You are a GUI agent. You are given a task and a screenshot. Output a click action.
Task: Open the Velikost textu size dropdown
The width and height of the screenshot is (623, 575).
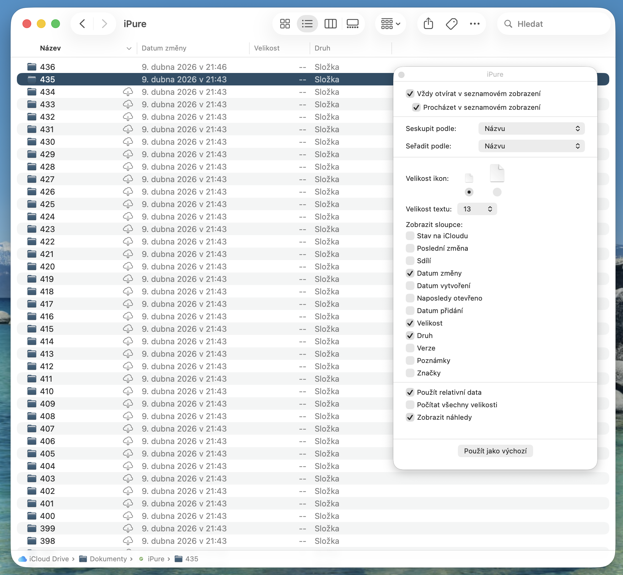[x=477, y=209]
